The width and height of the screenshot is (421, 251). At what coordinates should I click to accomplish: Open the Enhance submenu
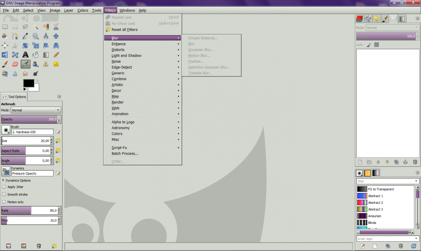[x=142, y=44]
